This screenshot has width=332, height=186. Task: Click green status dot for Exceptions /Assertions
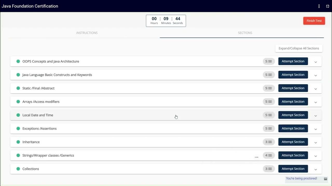(x=18, y=128)
